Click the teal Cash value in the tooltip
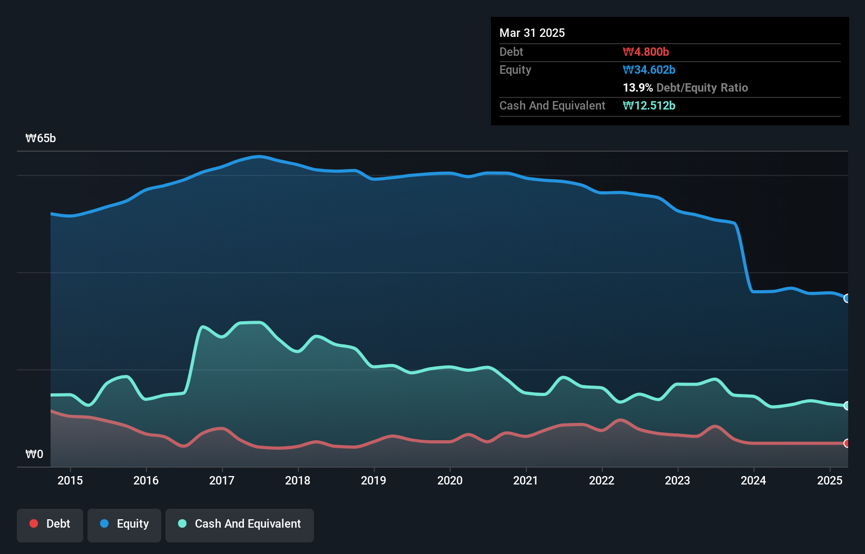Viewport: 865px width, 554px height. click(x=649, y=105)
